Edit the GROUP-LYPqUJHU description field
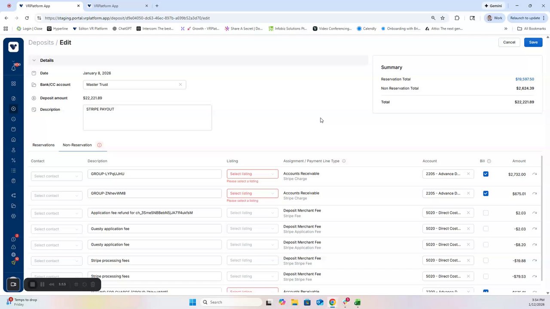This screenshot has width=550, height=309. point(155,174)
